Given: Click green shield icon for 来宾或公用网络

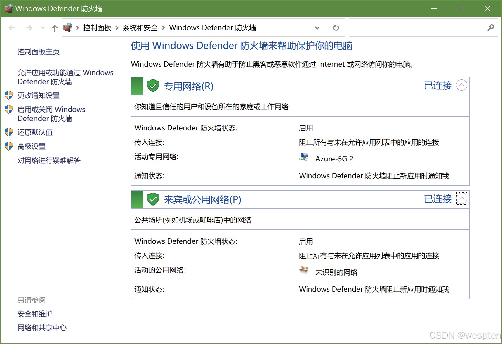Looking at the screenshot, I should tap(153, 199).
